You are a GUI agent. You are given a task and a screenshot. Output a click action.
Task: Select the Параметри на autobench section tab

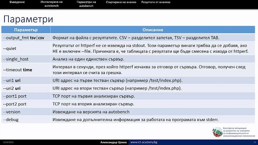point(86,4)
